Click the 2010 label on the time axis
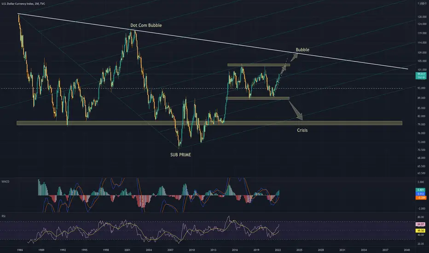This screenshot has height=253, width=429. (x=192, y=250)
